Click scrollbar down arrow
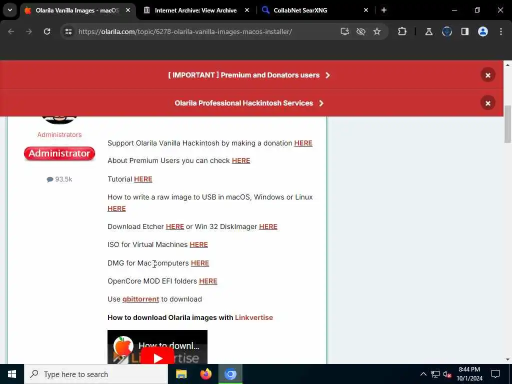The image size is (512, 384). coord(507,359)
